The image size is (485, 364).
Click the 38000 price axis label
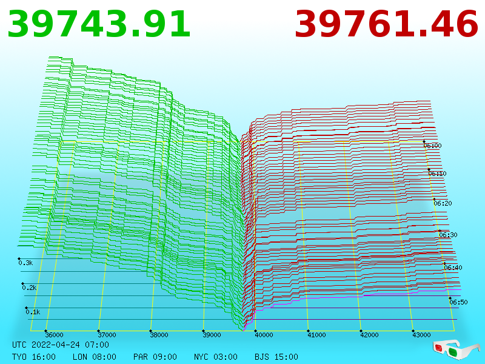point(159,335)
